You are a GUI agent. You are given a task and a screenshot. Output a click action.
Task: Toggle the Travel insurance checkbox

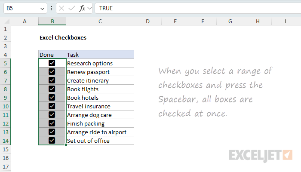[x=52, y=106]
